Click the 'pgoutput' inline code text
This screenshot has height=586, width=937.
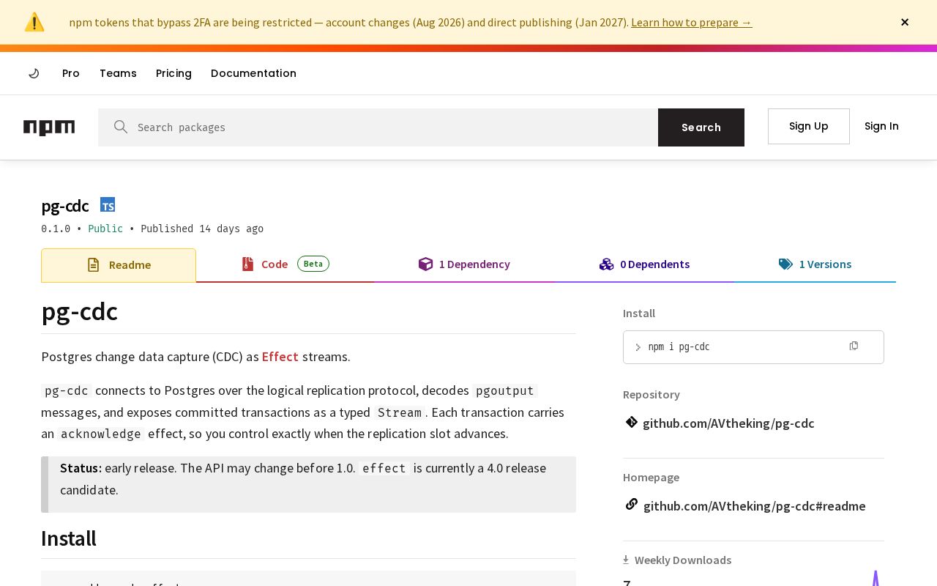click(x=505, y=391)
